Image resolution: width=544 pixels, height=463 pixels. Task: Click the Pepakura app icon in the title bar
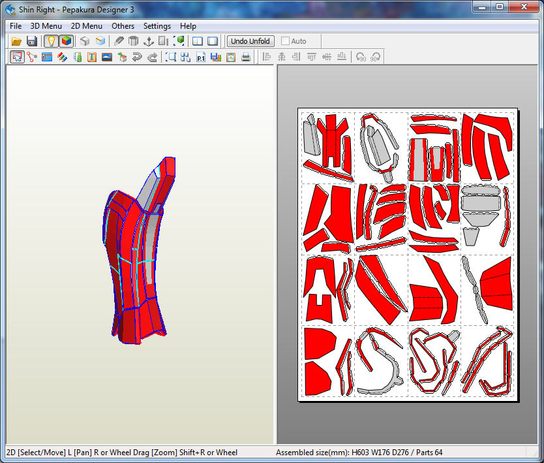tap(10, 9)
